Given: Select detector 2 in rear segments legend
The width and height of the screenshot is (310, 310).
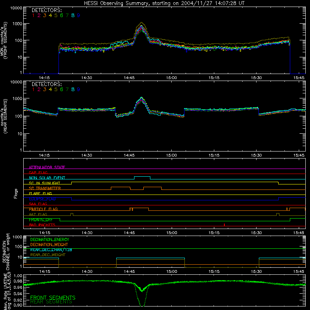Looking at the screenshot, I should (x=39, y=90).
